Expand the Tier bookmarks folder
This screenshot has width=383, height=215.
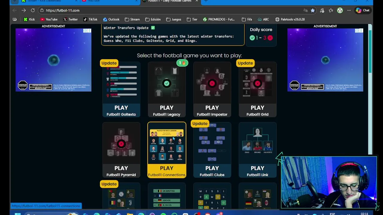coord(192,19)
